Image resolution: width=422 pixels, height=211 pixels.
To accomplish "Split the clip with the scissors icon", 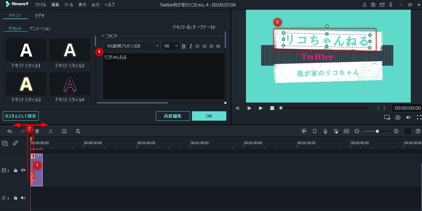I will point(51,131).
